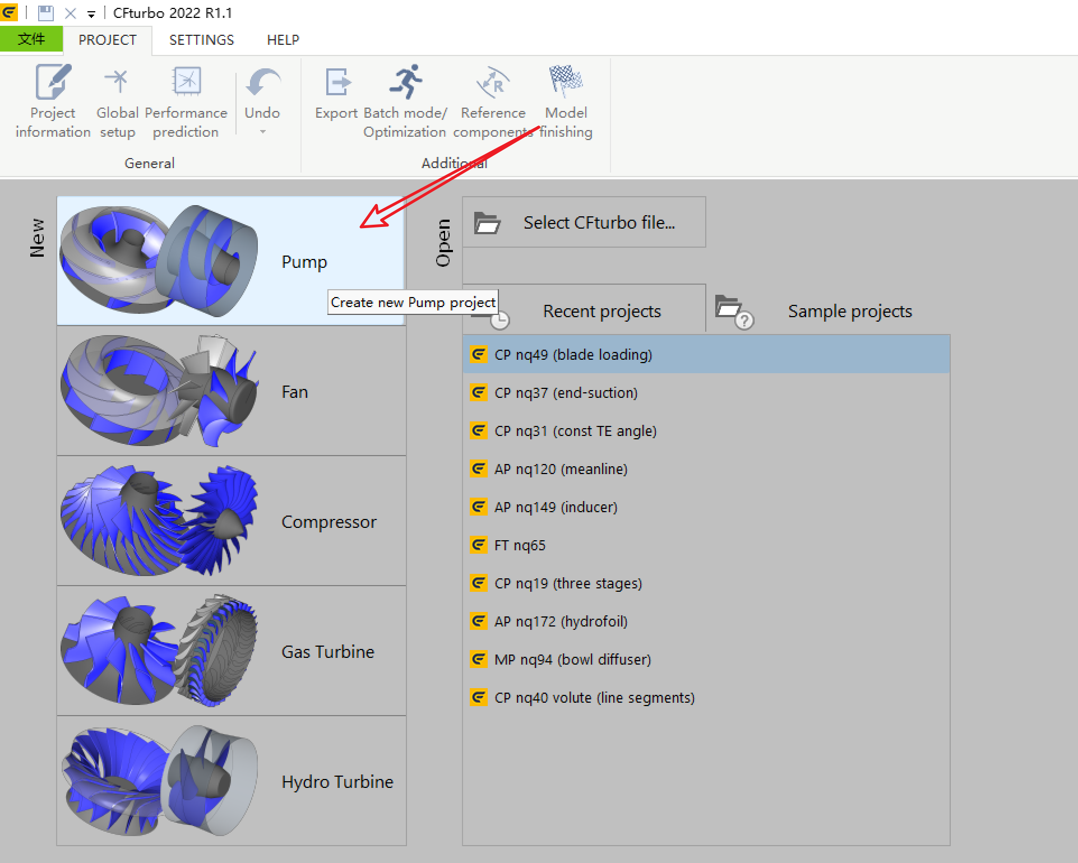Open AP nq149 (inducer) project
Viewport: 1078px width, 863px height.
[x=706, y=507]
